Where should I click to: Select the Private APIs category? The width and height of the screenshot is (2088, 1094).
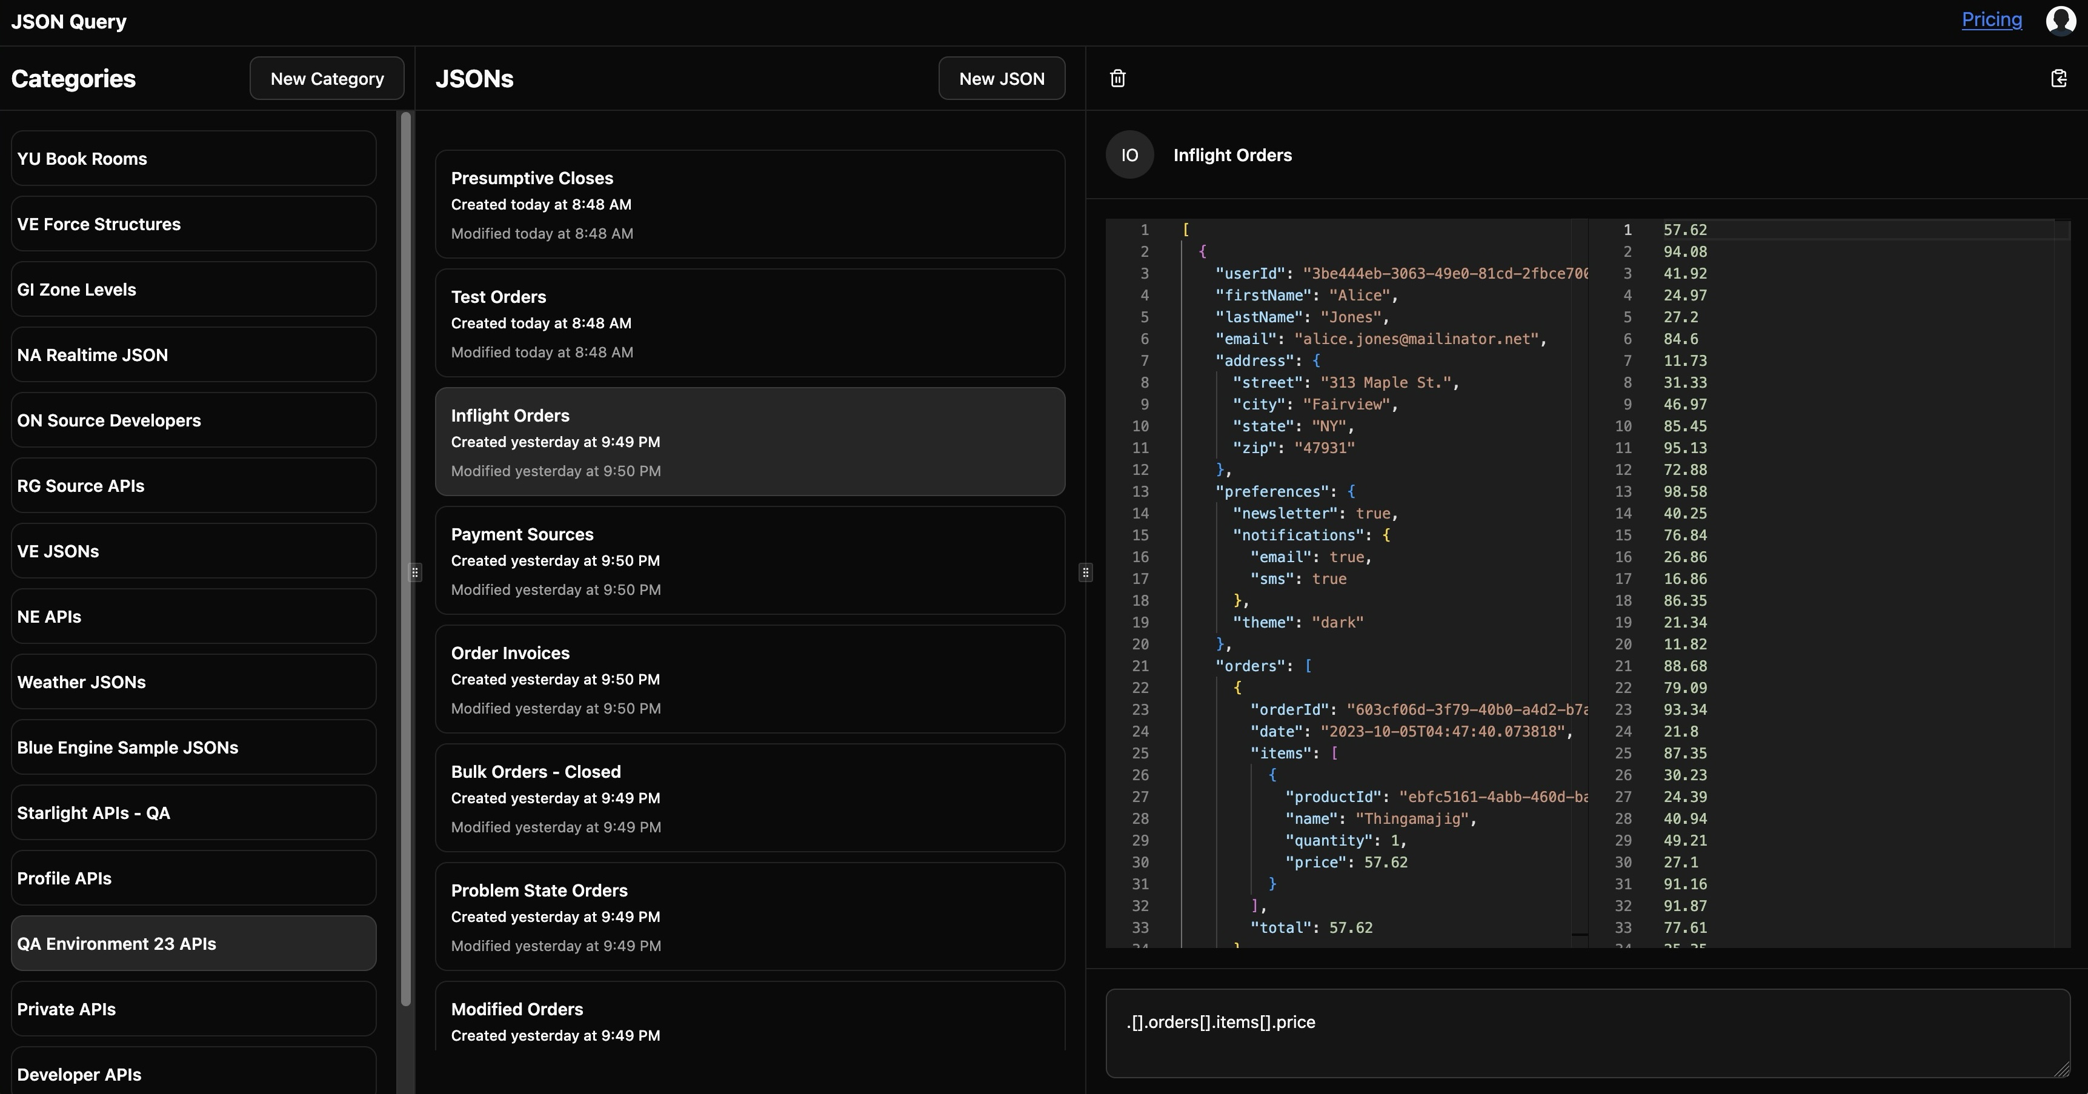pos(194,1009)
